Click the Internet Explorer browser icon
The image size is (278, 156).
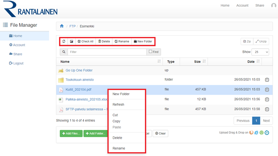257,133
